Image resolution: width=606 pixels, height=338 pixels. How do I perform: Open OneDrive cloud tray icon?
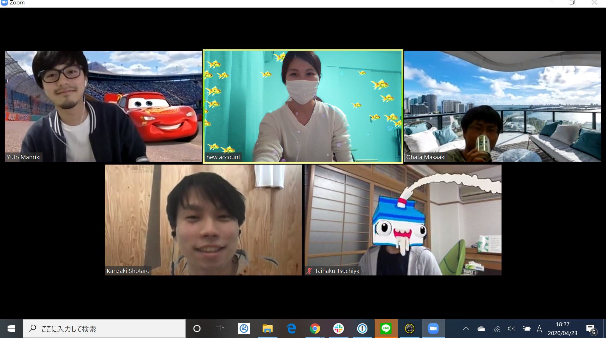click(x=481, y=329)
